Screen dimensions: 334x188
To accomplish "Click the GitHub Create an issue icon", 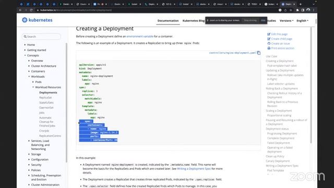I will click(269, 43).
